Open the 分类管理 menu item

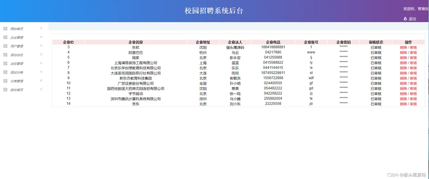tap(17, 81)
